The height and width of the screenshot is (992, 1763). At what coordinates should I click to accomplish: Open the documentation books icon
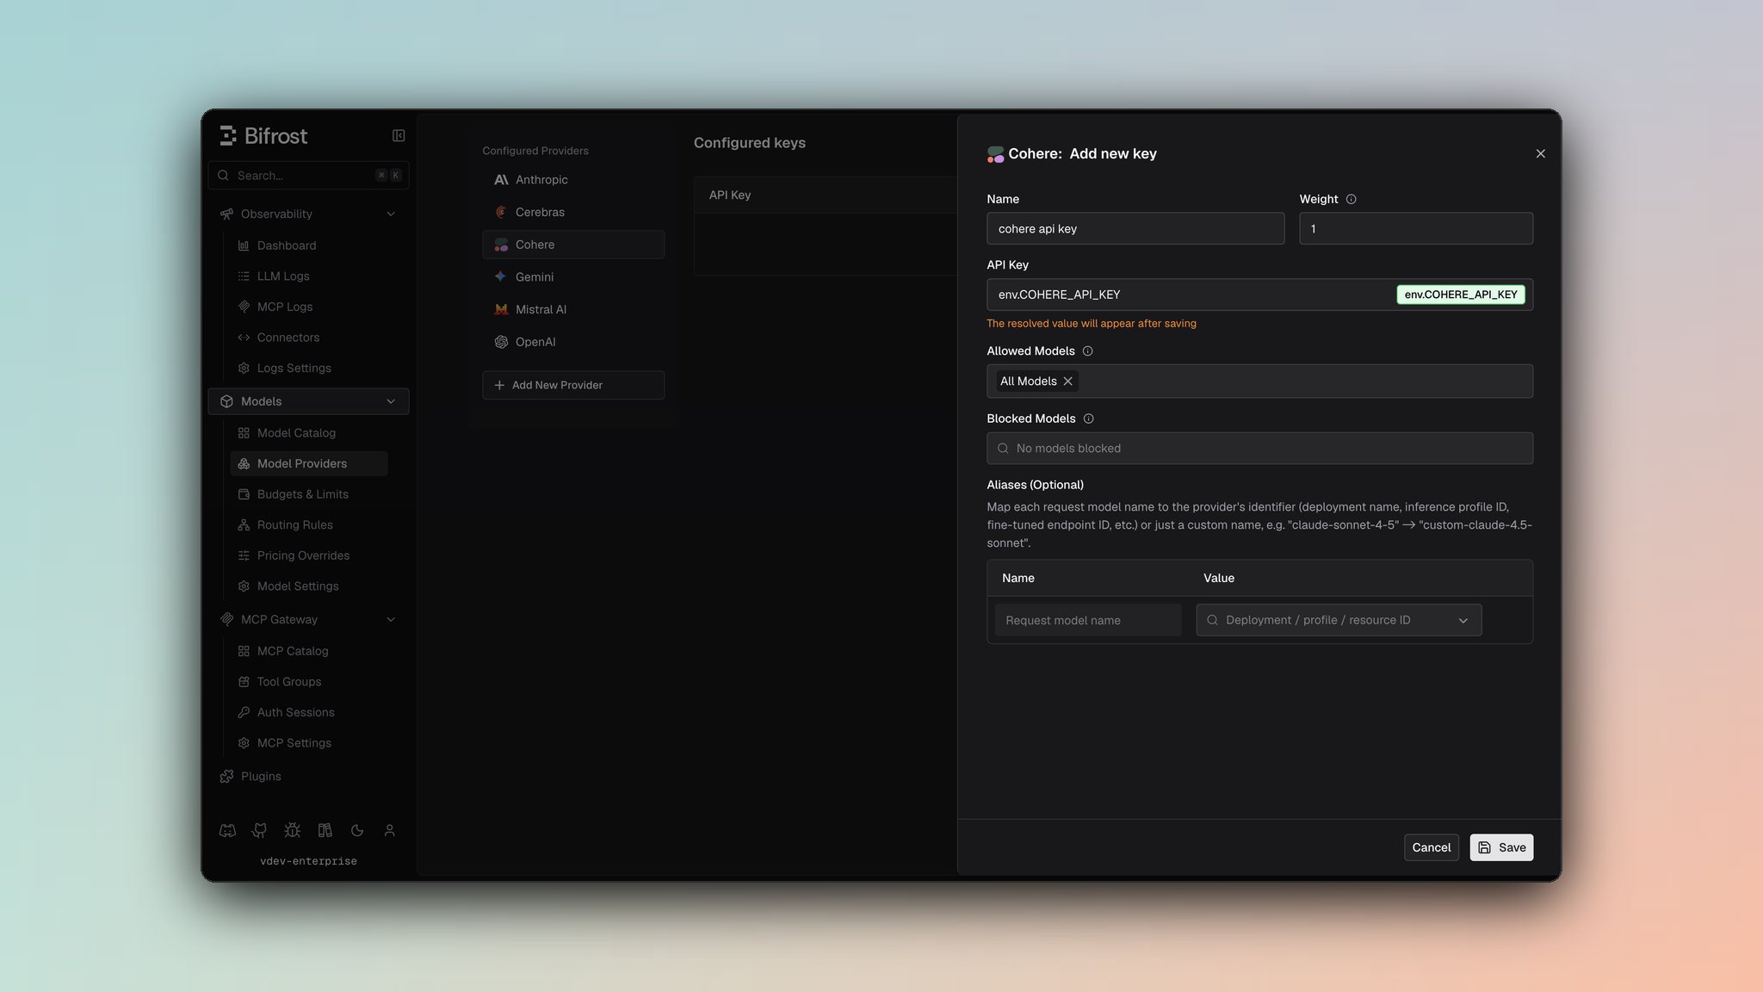click(x=325, y=830)
